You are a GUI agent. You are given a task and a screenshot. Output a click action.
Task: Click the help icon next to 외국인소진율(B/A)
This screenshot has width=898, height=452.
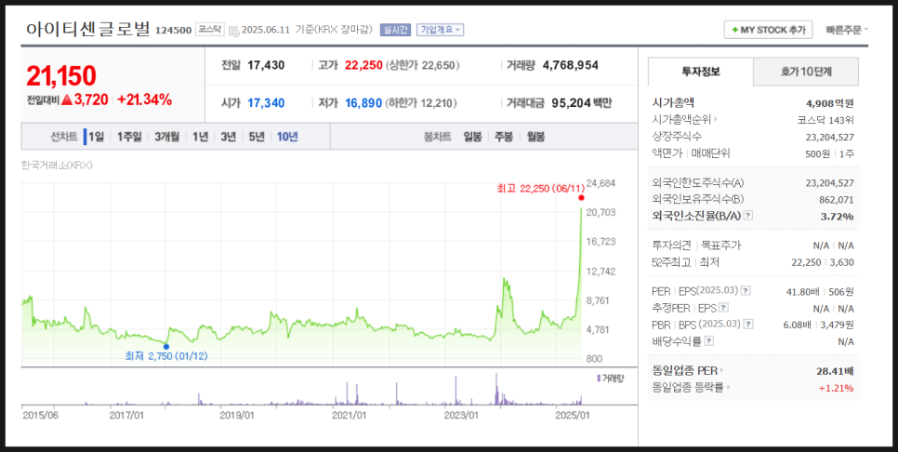(748, 216)
